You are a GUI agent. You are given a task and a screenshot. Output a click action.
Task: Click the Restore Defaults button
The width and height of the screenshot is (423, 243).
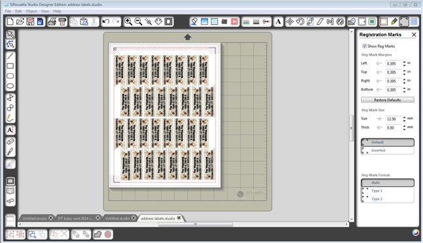coord(387,100)
